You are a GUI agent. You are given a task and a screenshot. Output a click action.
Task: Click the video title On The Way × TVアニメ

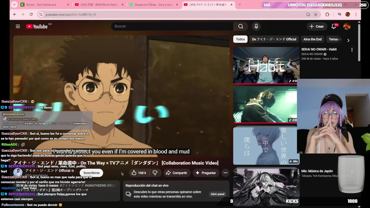[x=116, y=163]
